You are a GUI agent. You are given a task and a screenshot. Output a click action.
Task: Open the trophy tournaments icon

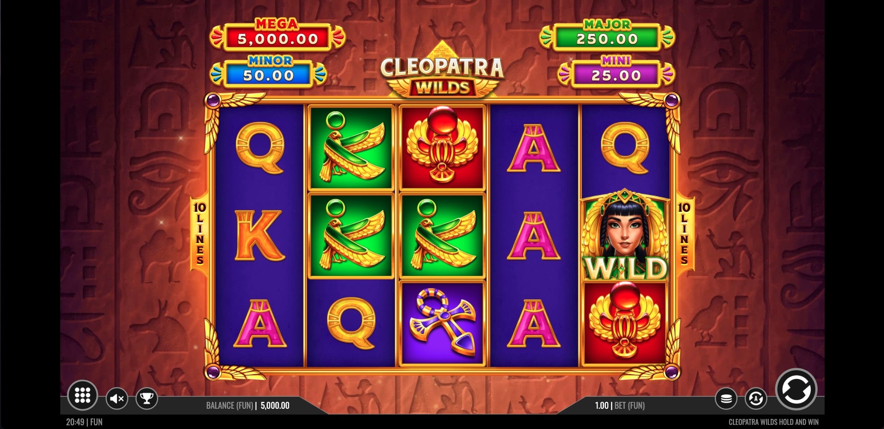click(147, 398)
